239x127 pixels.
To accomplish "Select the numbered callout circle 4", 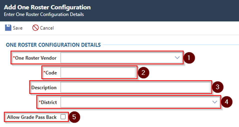I will tap(226, 102).
